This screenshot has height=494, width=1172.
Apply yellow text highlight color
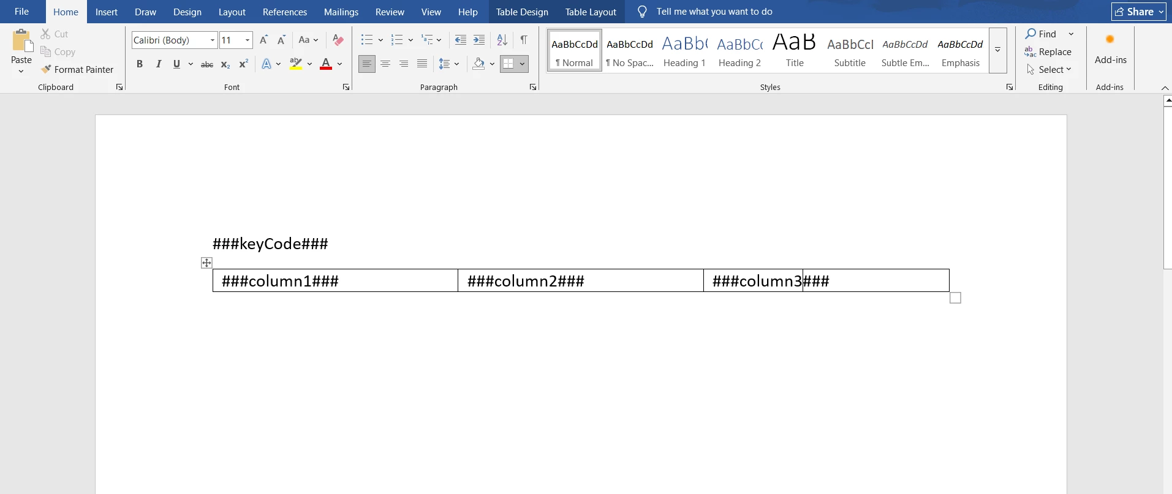coord(296,64)
